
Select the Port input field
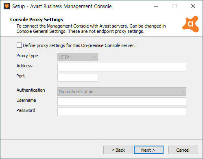pos(78,77)
